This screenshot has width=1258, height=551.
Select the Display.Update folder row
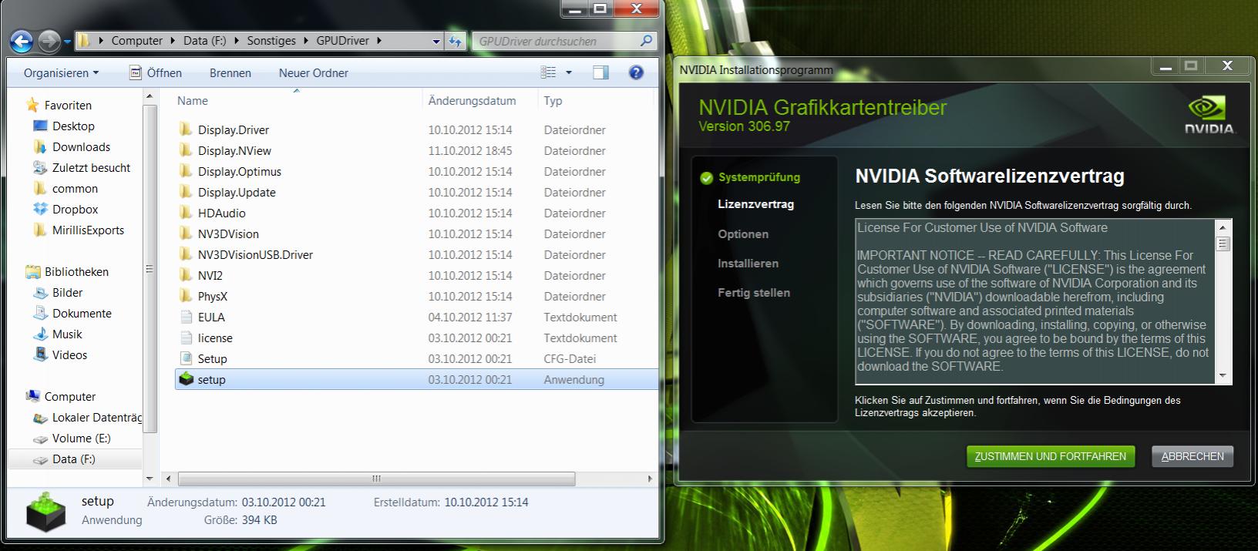416,192
